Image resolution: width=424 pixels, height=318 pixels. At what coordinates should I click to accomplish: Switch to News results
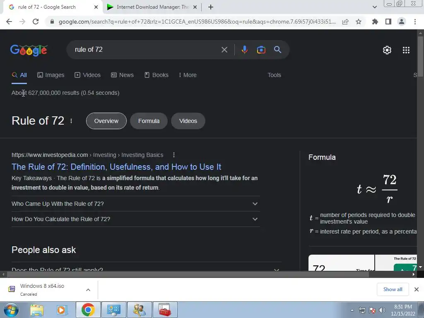click(x=122, y=75)
